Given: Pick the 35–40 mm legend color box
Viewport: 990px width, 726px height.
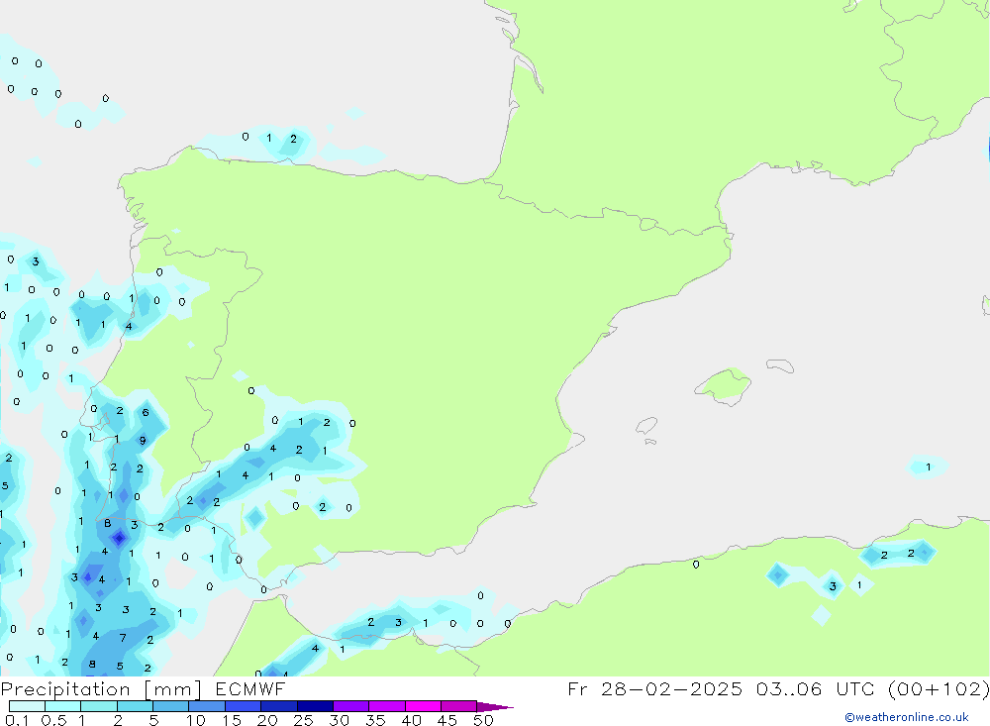Looking at the screenshot, I should (387, 706).
